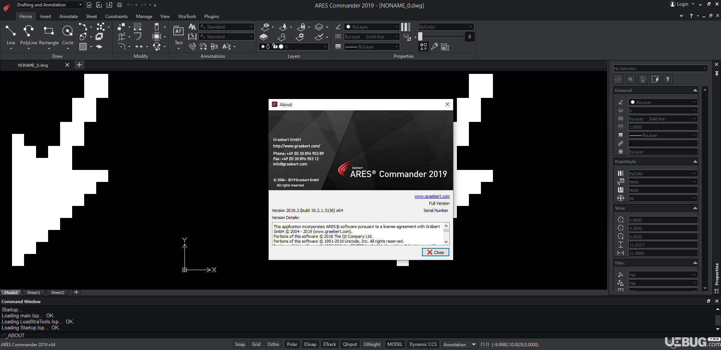The width and height of the screenshot is (721, 350).
Task: Open the Insert ribbon tab
Action: (45, 17)
